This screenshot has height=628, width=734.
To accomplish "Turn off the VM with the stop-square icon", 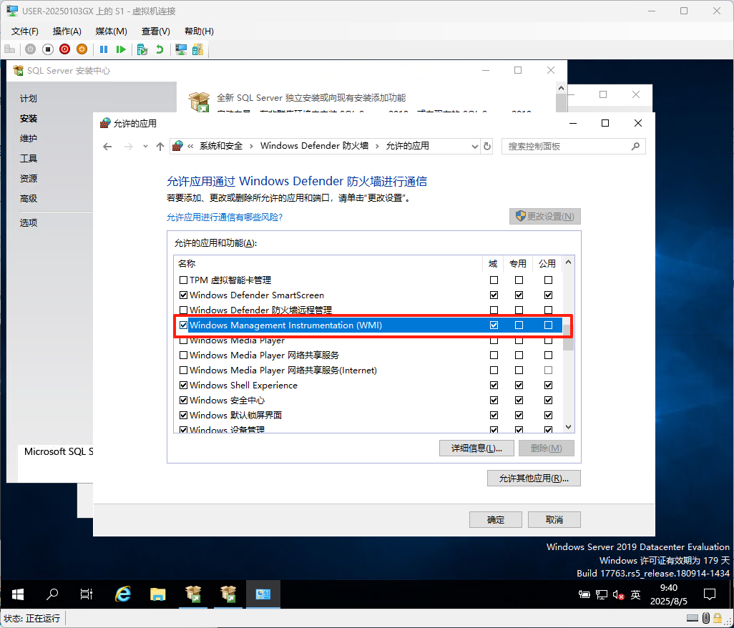I will click(48, 49).
